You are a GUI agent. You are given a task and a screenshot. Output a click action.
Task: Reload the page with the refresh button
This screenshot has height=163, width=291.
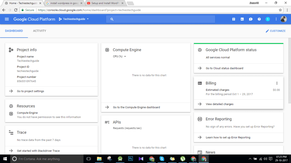pyautogui.click(x=16, y=10)
